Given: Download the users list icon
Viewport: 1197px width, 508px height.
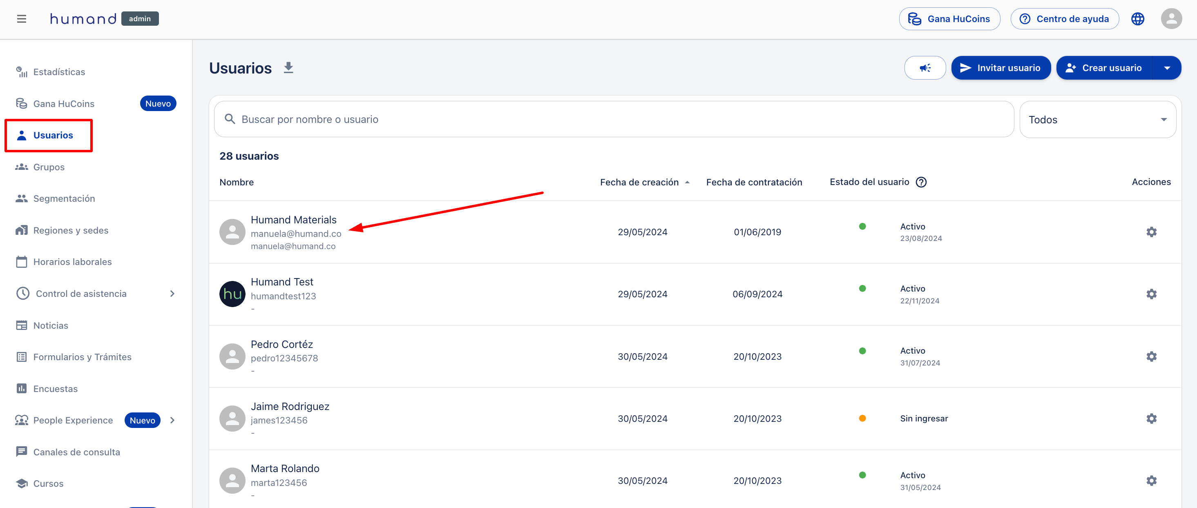Looking at the screenshot, I should 288,68.
